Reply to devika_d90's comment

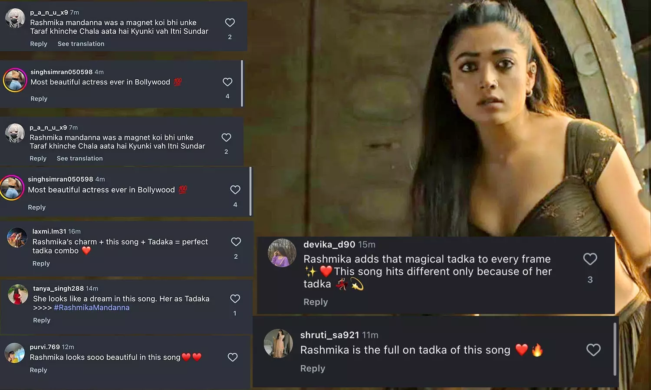pyautogui.click(x=316, y=302)
